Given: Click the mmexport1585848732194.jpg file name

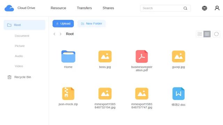Looking at the screenshot, I should coord(105,106).
